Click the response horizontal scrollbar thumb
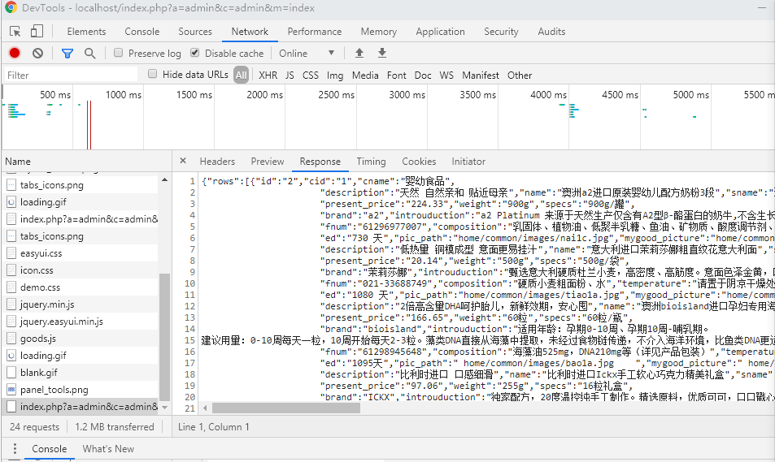Viewport: 775px width, 462px height. (x=286, y=408)
